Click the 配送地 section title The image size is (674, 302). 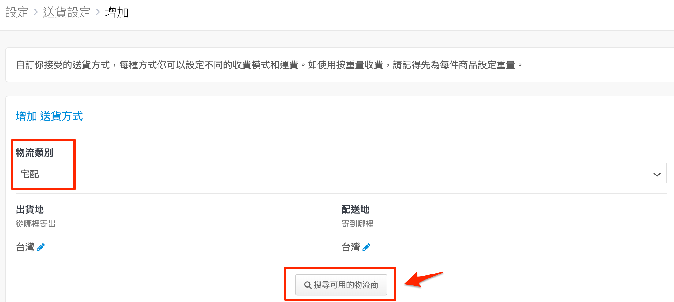[x=355, y=209]
